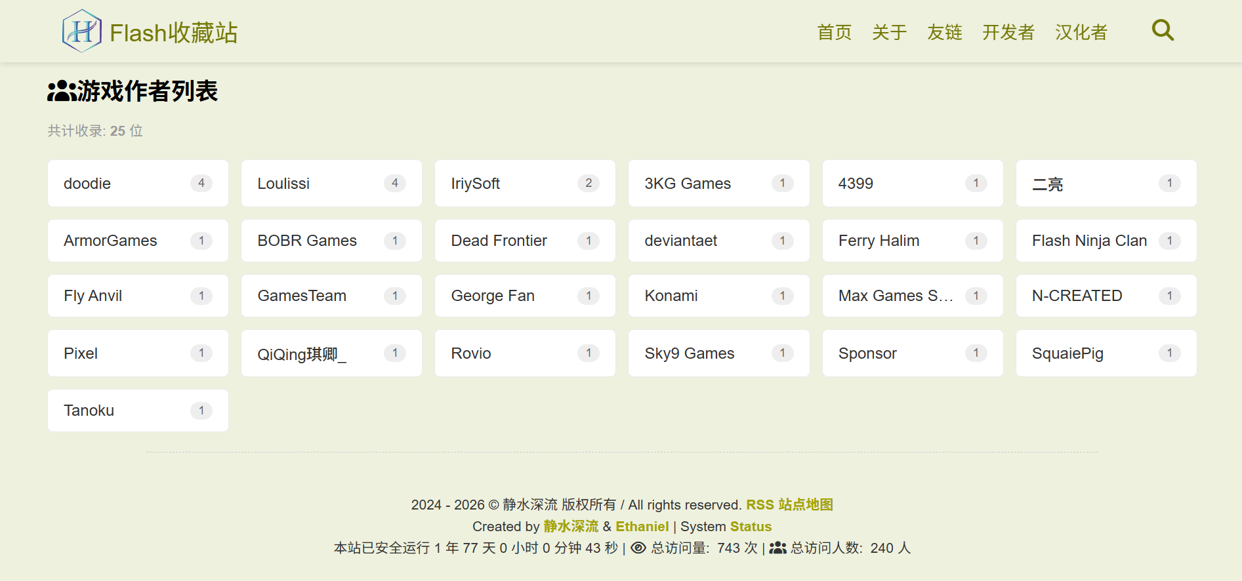The height and width of the screenshot is (581, 1242).
Task: Open the 站点地图 sitemap link
Action: click(x=806, y=505)
